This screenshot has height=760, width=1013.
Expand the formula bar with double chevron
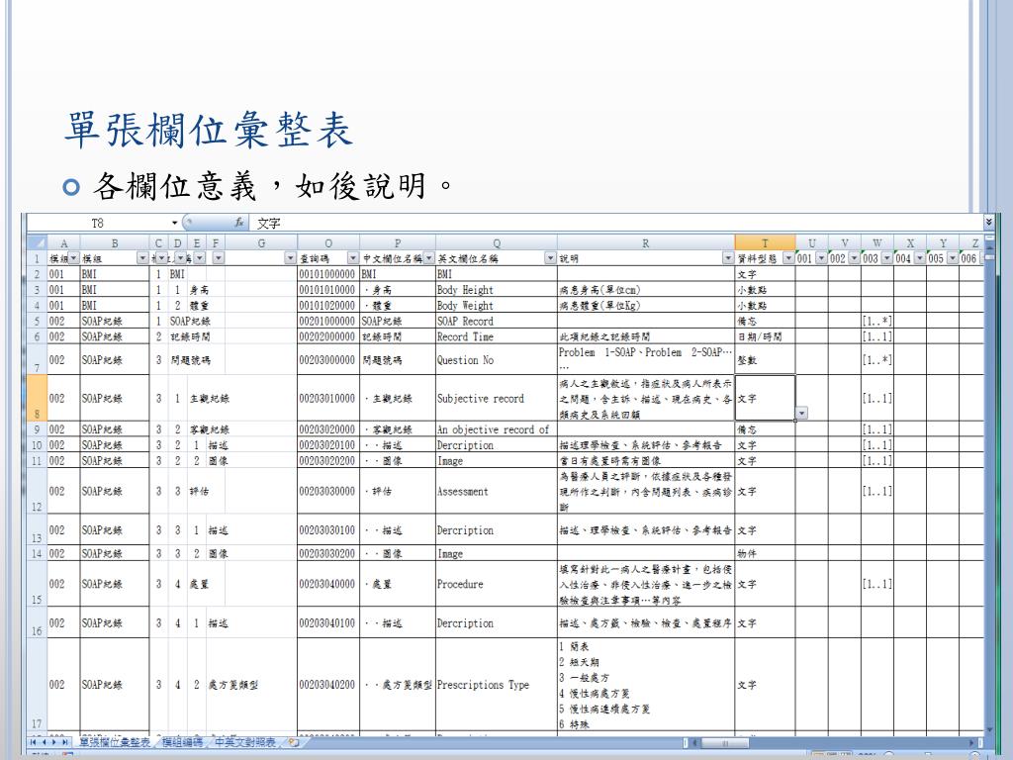pyautogui.click(x=988, y=223)
